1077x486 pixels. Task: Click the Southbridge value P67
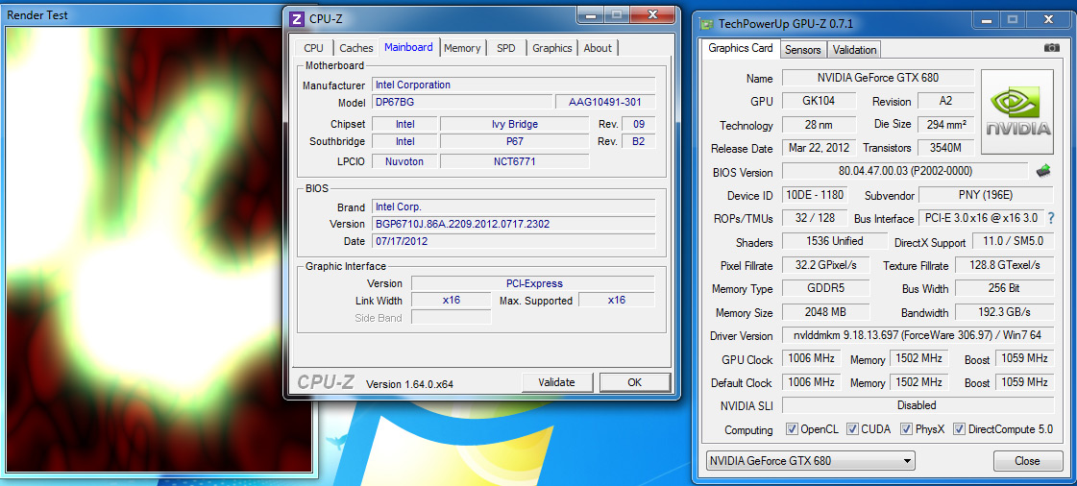point(514,141)
